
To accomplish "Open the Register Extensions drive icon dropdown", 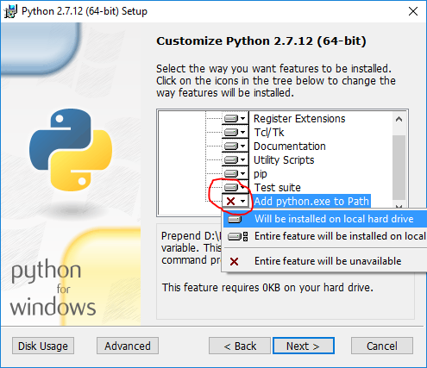I will click(x=235, y=118).
